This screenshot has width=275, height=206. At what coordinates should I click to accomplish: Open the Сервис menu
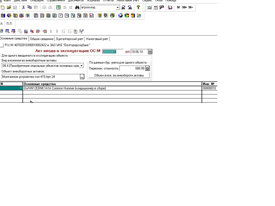click(x=147, y=1)
